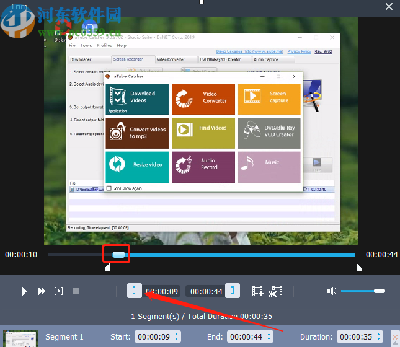Split clip using scissors film icon
Image resolution: width=400 pixels, height=347 pixels.
point(276,291)
